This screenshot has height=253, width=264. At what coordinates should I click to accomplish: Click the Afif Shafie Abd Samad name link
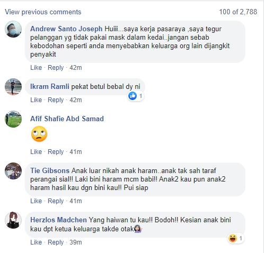(x=67, y=119)
